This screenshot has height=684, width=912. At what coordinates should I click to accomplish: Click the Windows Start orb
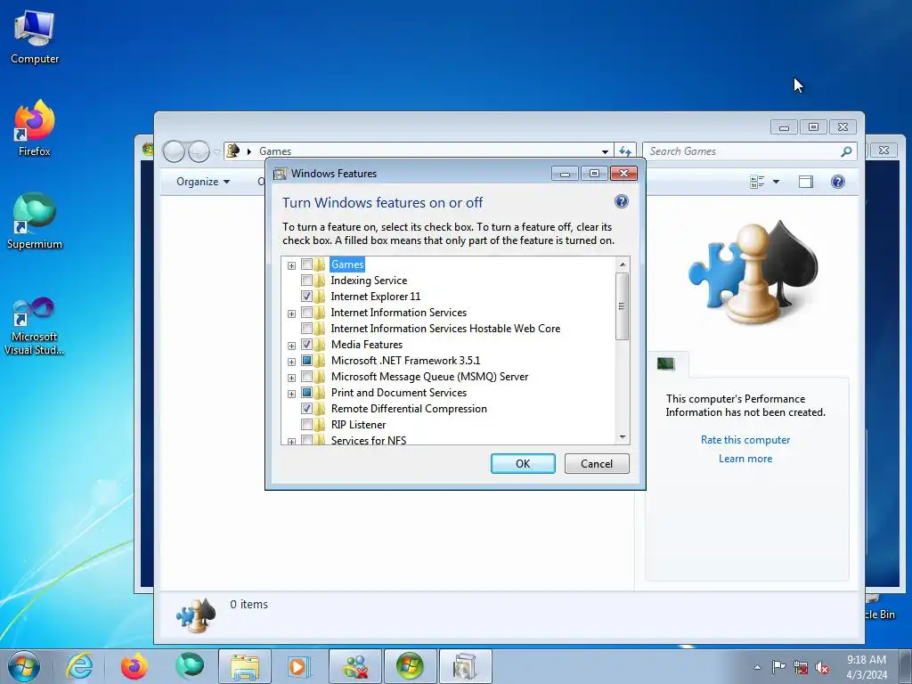pos(24,666)
